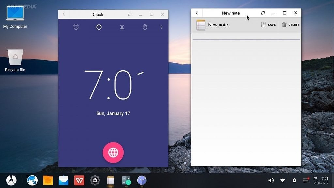
Task: Select the hourglass timer icon in Clock
Action: (x=121, y=27)
